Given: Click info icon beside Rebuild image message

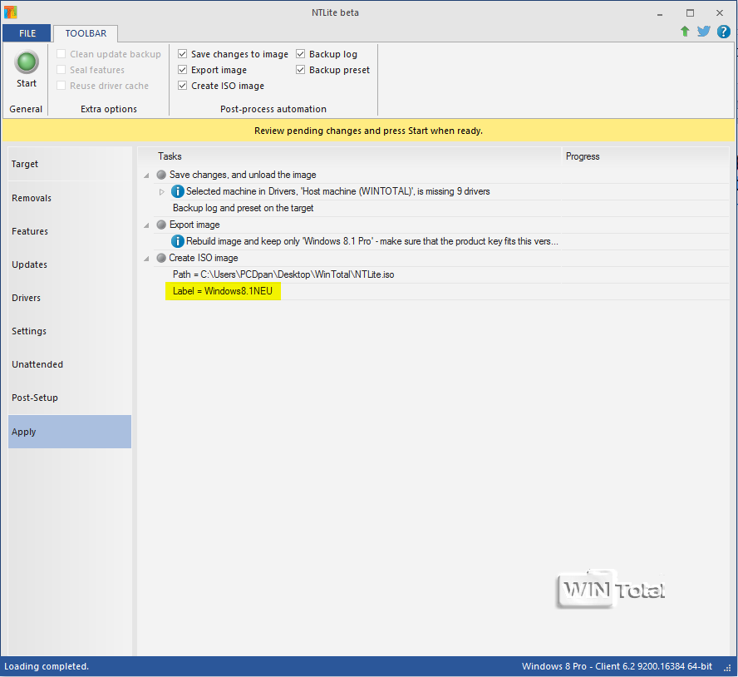Looking at the screenshot, I should pos(178,241).
